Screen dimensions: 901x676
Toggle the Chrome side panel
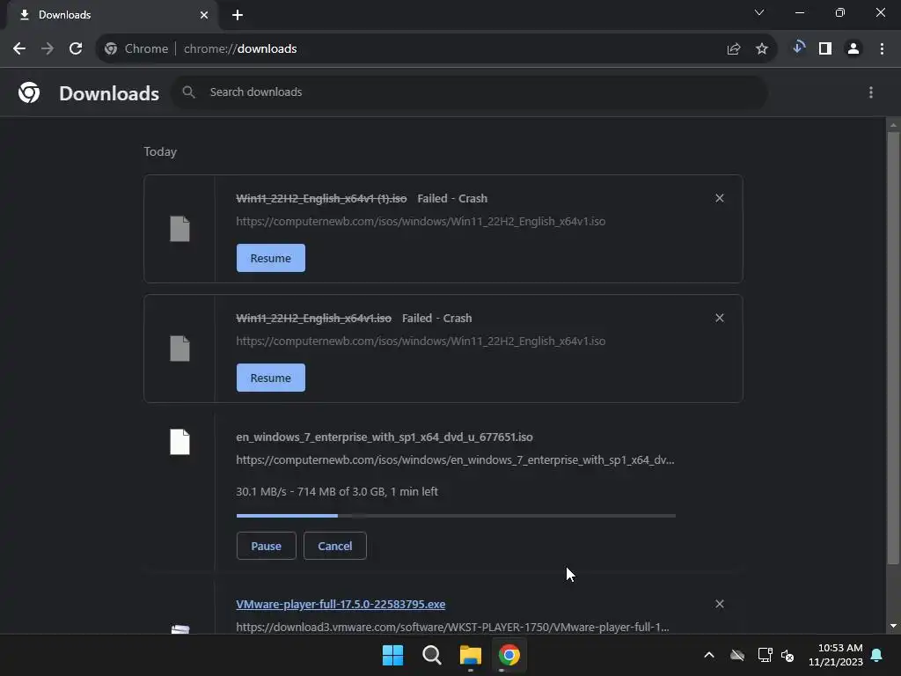825,49
